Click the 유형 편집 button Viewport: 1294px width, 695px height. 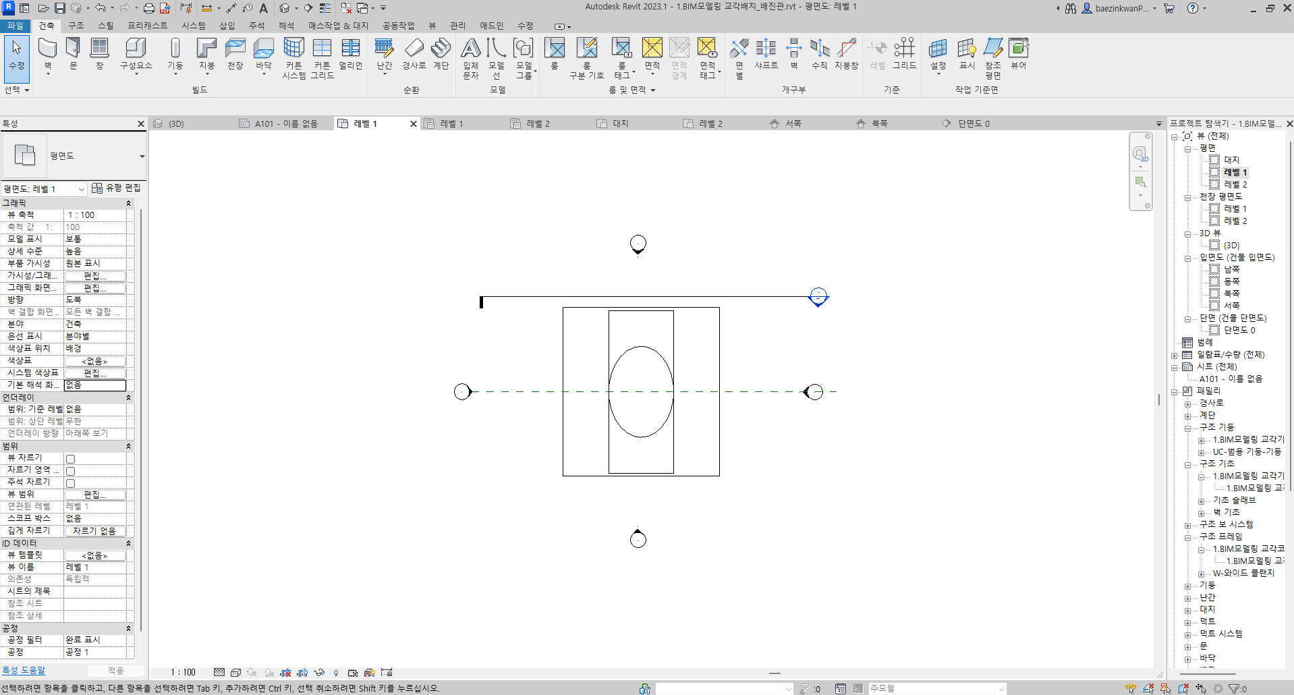[x=116, y=188]
